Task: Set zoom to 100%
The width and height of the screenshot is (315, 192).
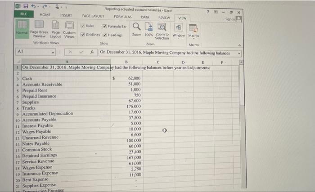Action: point(148,30)
